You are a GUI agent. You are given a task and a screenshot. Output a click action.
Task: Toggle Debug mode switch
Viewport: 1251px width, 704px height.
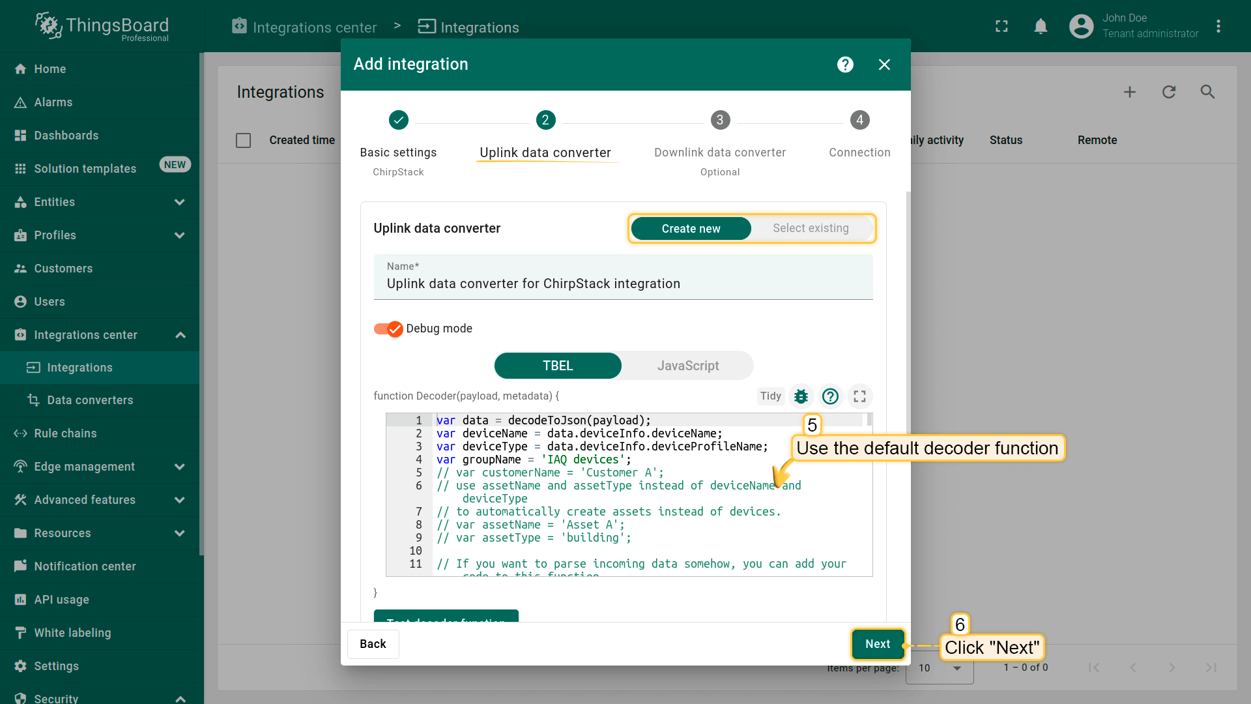388,329
